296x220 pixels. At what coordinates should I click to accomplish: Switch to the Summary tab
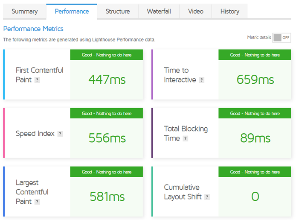coord(25,12)
